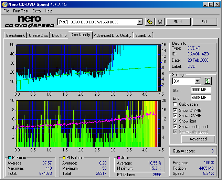Image resolution: width=222 pixels, height=180 pixels.
Task: Open the Extra menu
Action: pyautogui.click(x=36, y=11)
